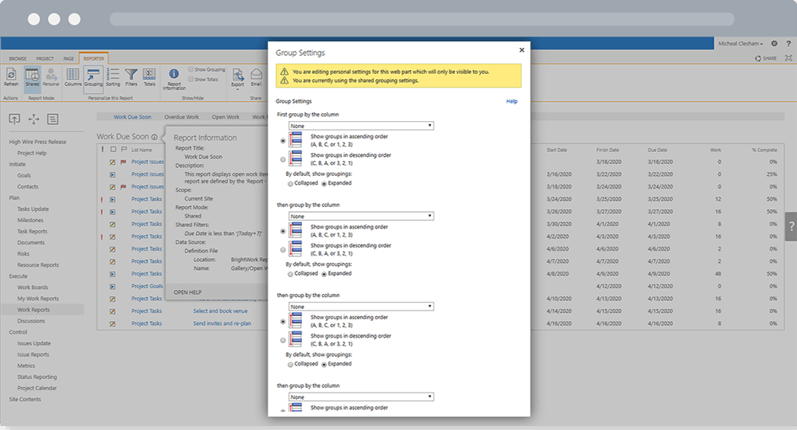This screenshot has width=797, height=430.
Task: Switch to the BROWSE ribbon tab
Action: click(18, 58)
